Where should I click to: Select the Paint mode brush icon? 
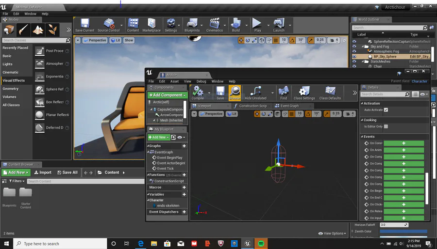pos(23,30)
